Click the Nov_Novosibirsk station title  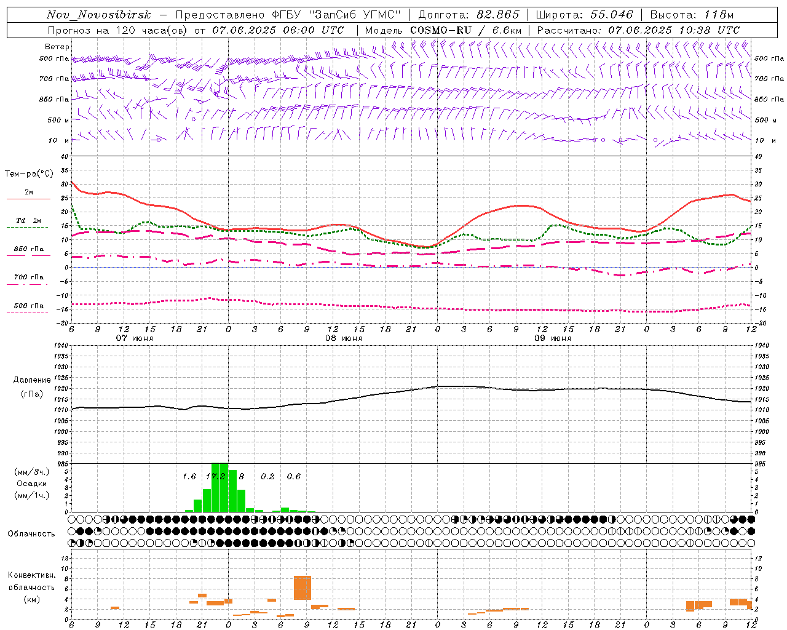pos(98,15)
